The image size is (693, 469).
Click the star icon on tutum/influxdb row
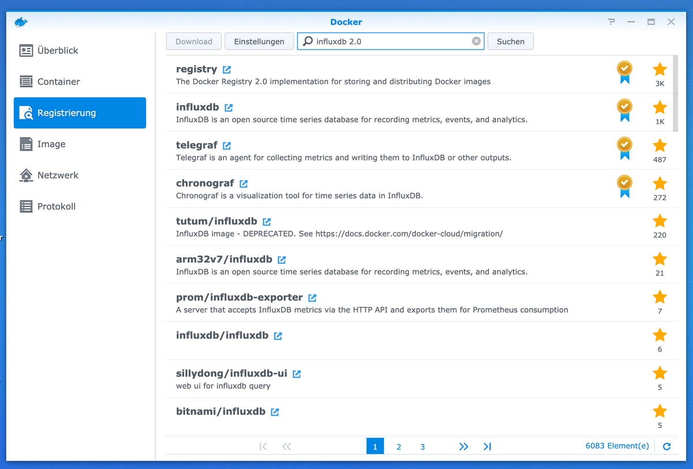tap(660, 221)
